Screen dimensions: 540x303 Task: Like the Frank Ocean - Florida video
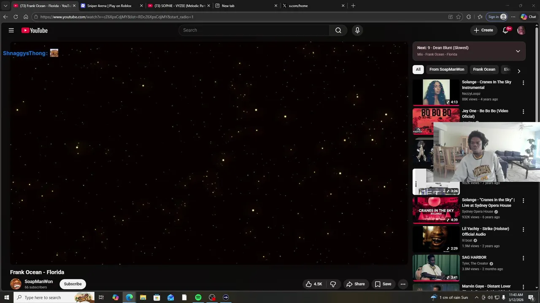pyautogui.click(x=314, y=284)
